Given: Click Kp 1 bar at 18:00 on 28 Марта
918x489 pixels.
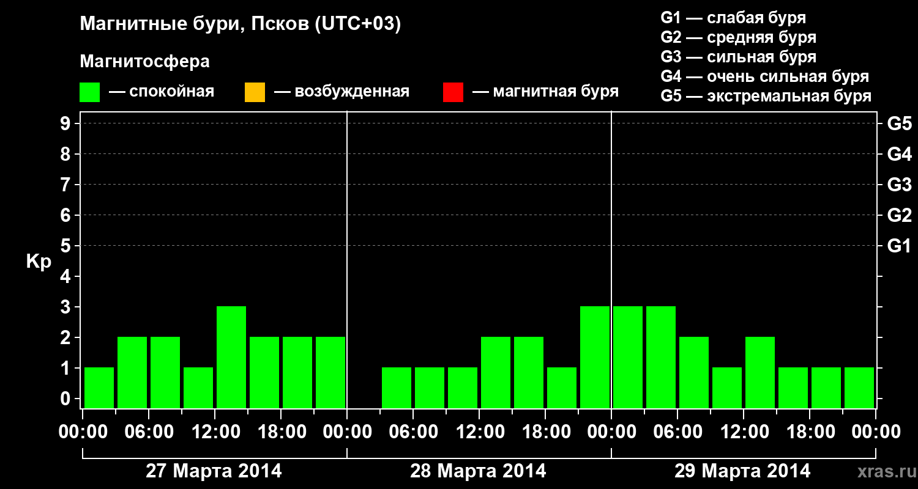Looking at the screenshot, I should click(562, 388).
